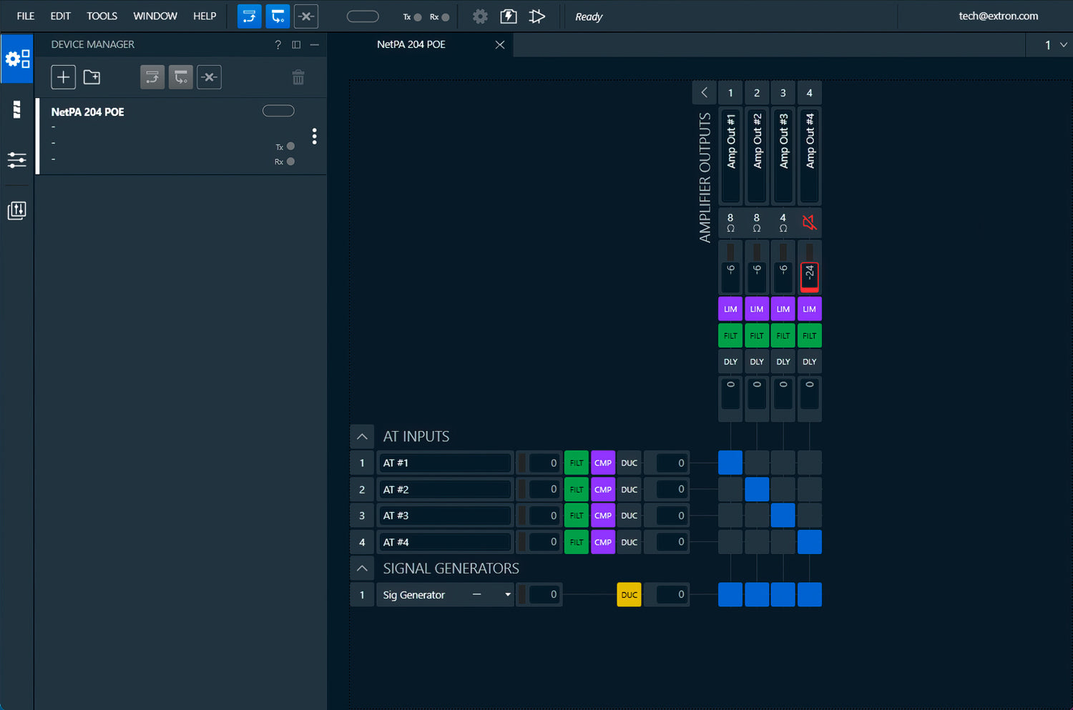
Task: Open Amp Out #1 LIM limiter block
Action: pyautogui.click(x=730, y=309)
